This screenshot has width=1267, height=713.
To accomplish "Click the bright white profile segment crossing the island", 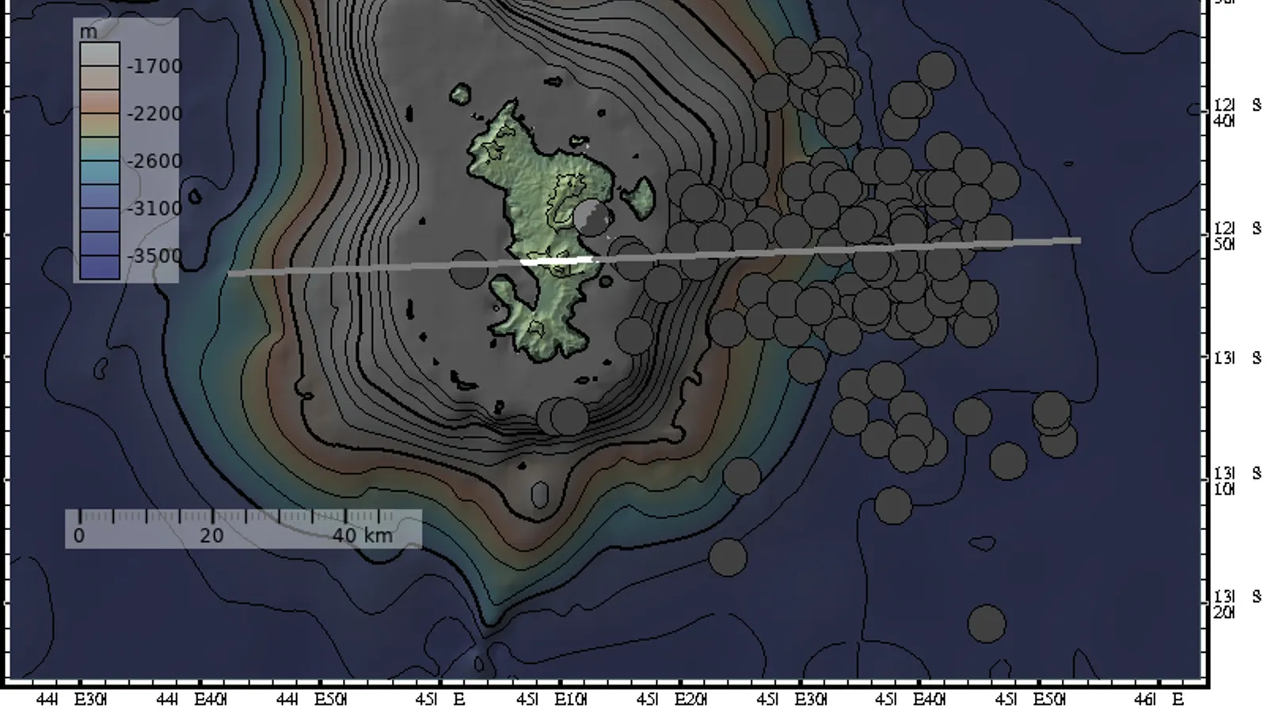I will point(557,261).
